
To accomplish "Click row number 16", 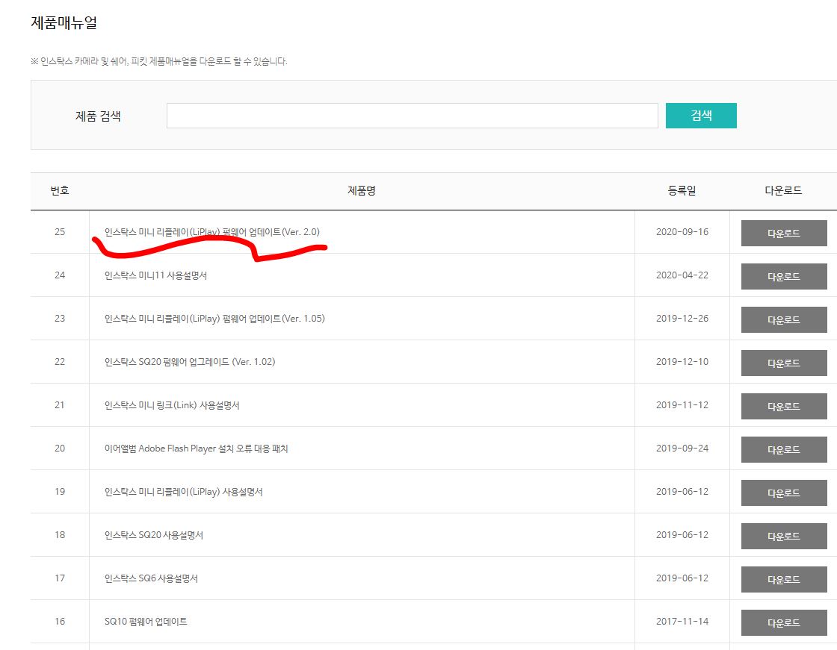I will point(60,621).
